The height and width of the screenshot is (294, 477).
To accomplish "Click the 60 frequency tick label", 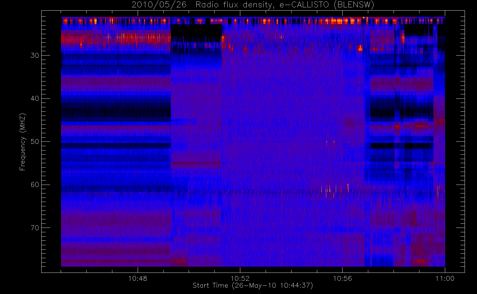I will [35, 185].
